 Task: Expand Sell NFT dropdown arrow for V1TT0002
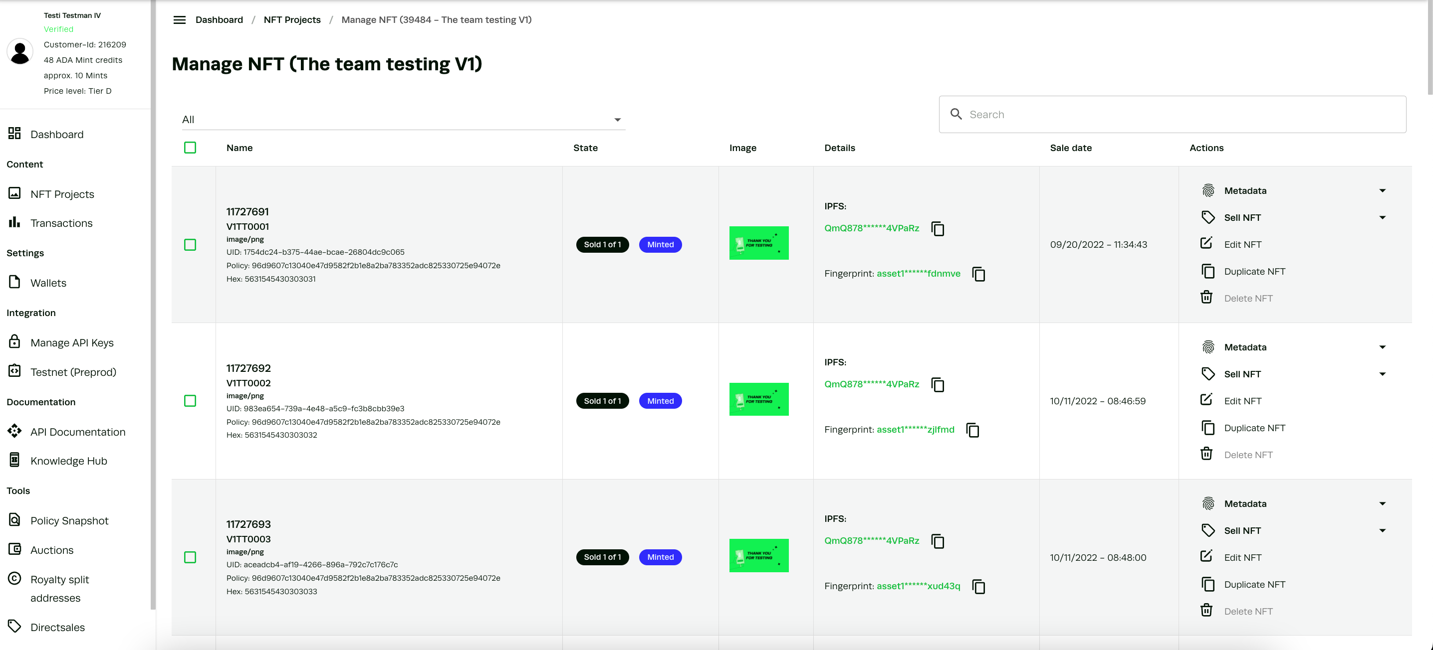(x=1383, y=374)
